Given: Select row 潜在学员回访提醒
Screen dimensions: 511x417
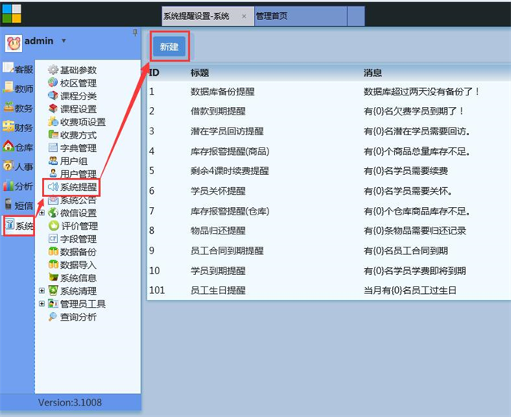Looking at the screenshot, I should [x=329, y=131].
